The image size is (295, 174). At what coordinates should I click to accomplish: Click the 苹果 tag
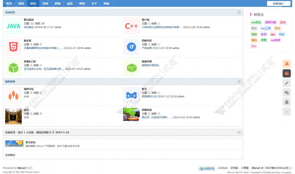click(264, 40)
